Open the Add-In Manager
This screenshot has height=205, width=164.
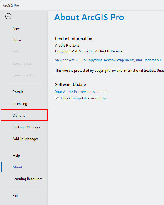(x=25, y=139)
